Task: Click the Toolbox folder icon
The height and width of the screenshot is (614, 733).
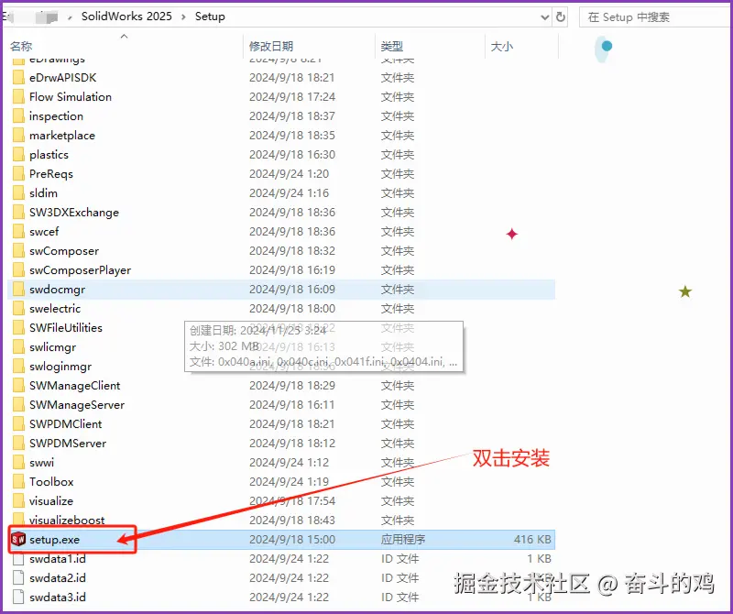Action: click(18, 482)
